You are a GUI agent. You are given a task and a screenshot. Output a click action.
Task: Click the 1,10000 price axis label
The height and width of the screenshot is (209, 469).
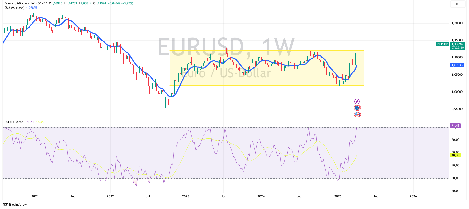(457, 57)
